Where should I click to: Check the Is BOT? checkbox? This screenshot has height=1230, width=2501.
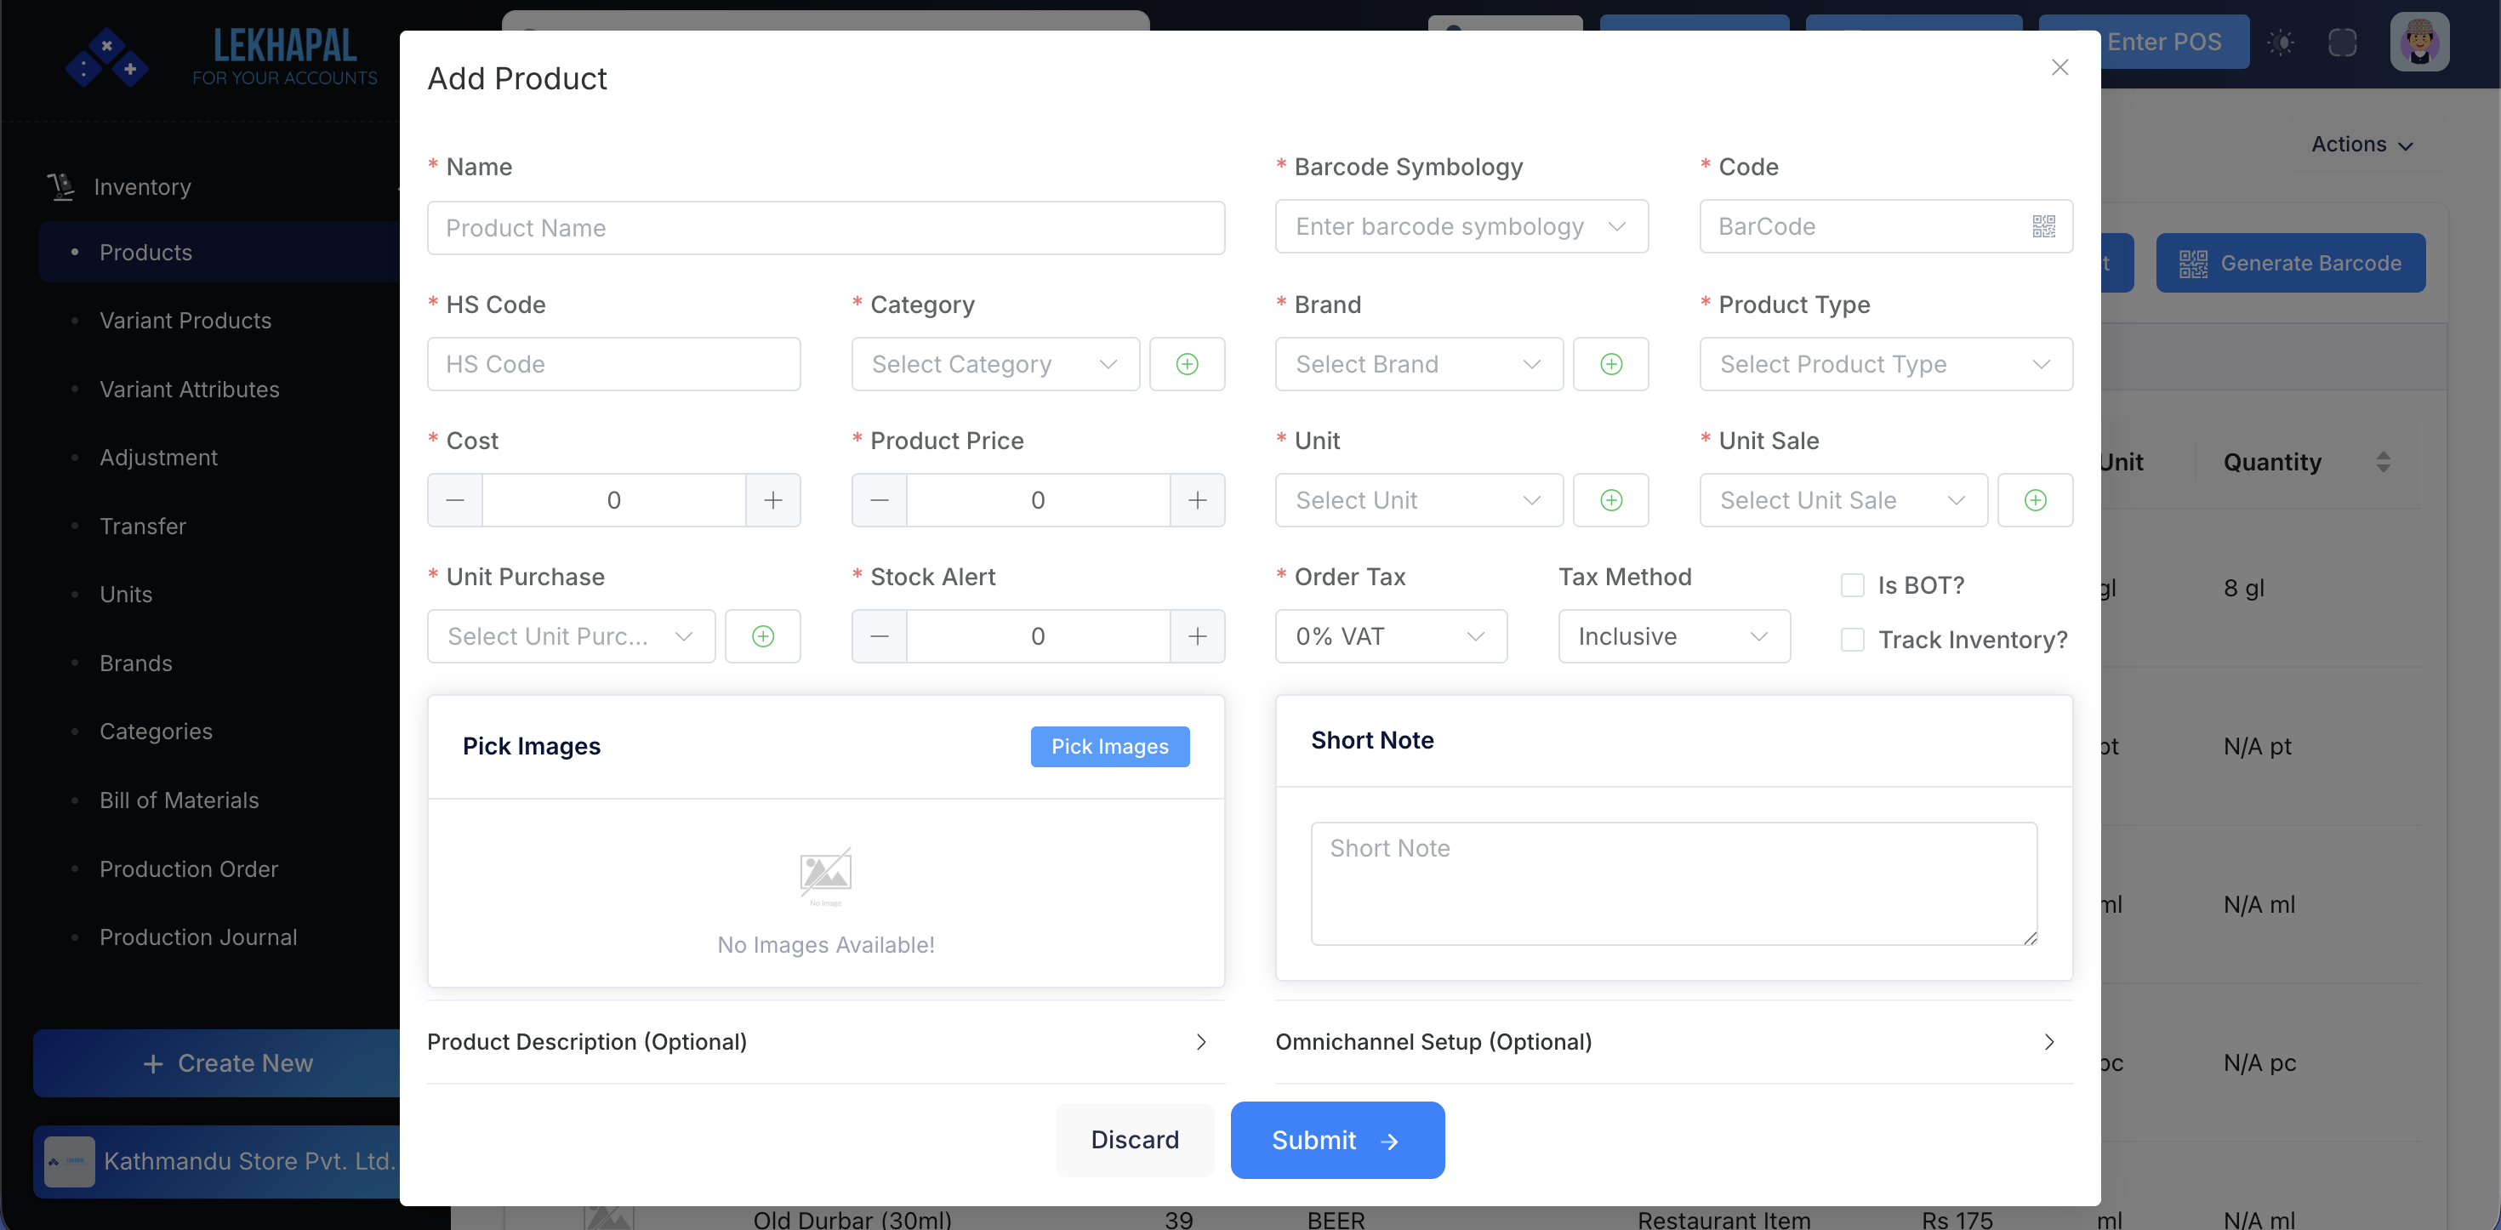point(1853,585)
